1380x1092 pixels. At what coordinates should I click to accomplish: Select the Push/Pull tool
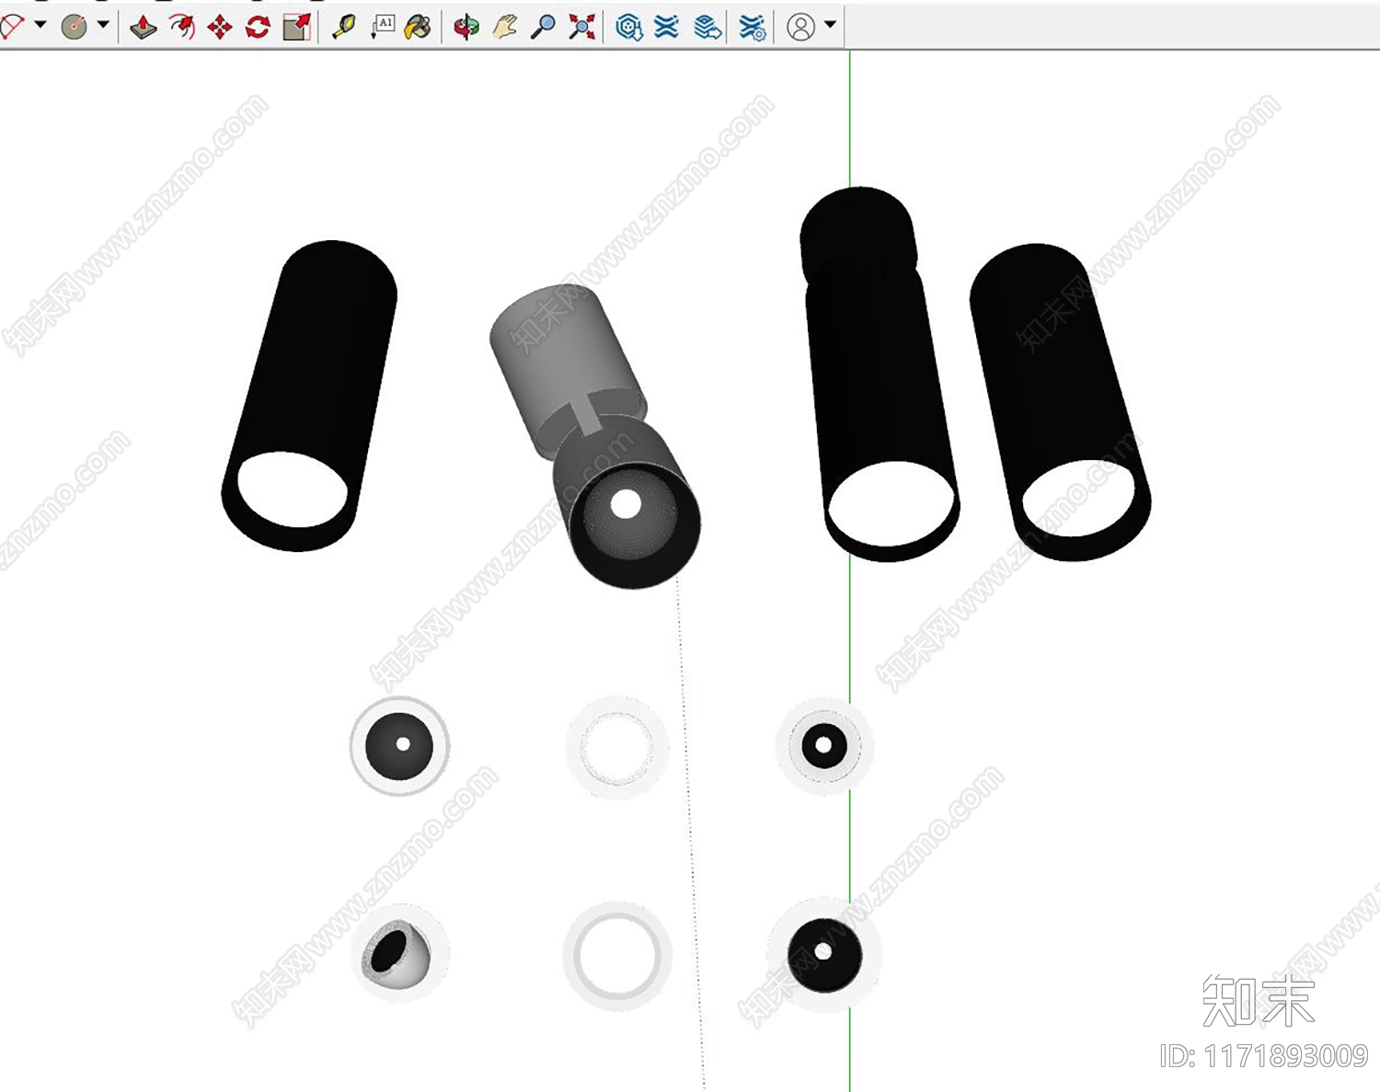coord(144,28)
